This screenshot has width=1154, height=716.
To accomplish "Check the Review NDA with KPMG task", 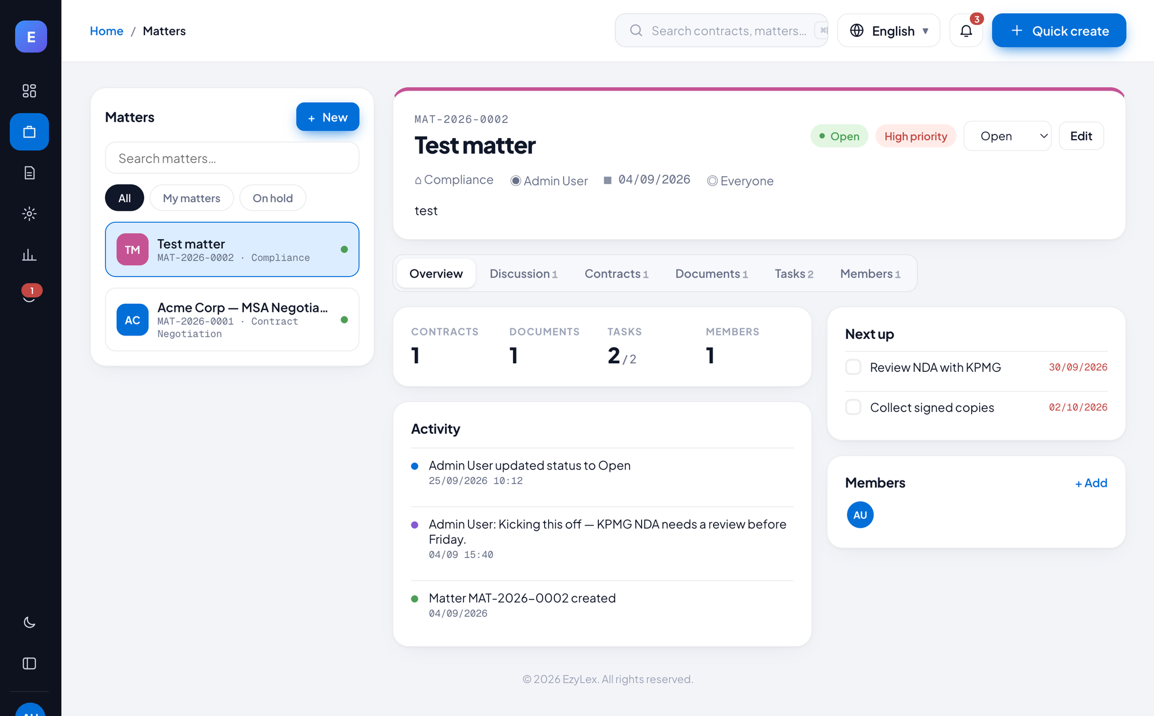I will (853, 367).
